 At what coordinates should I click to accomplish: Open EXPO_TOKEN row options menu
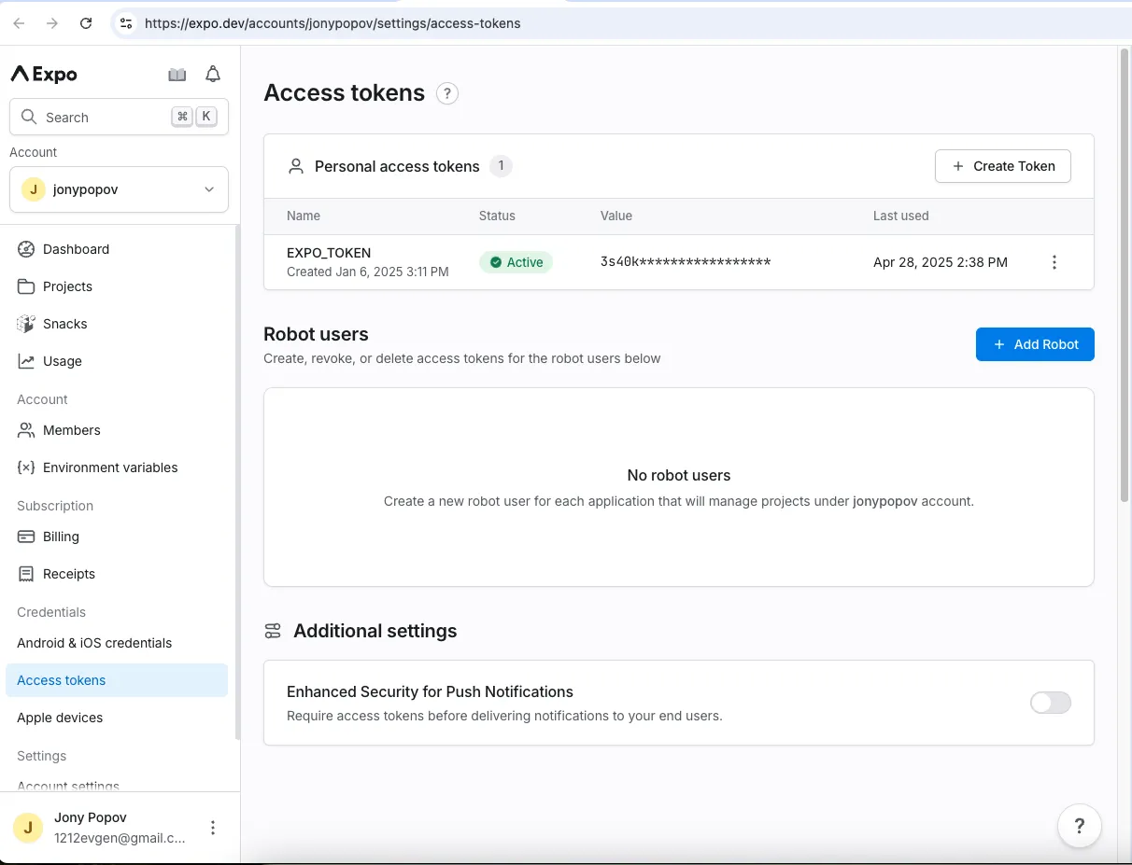point(1054,262)
